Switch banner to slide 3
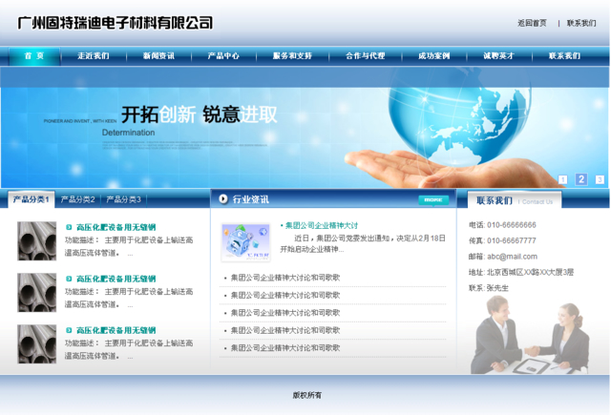 click(600, 179)
